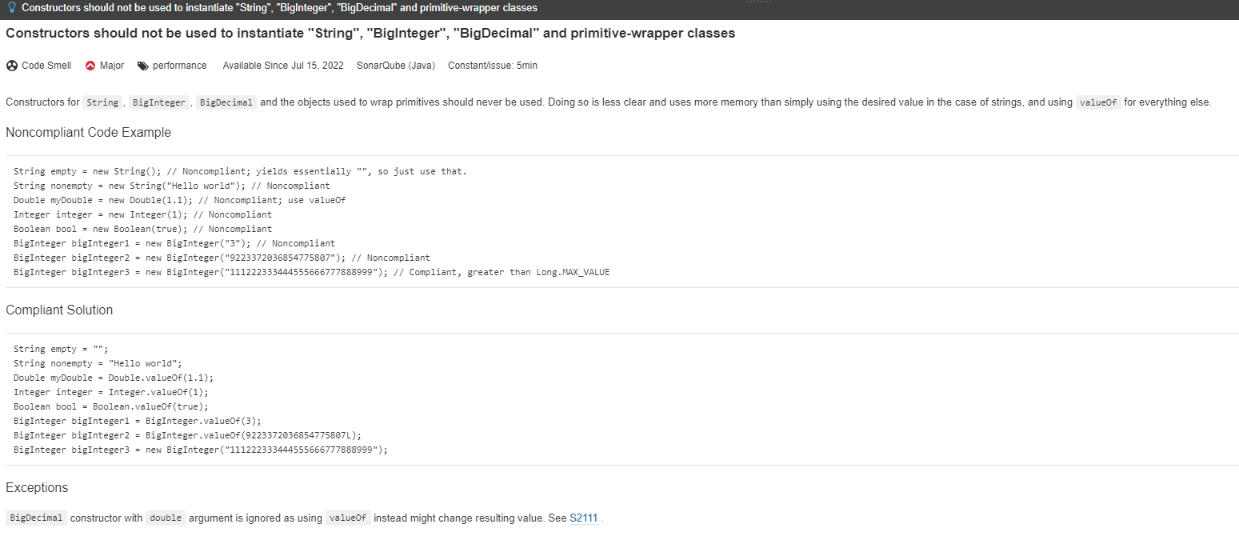Expand the Exceptions section heading
Viewport: 1239px width, 552px height.
37,487
